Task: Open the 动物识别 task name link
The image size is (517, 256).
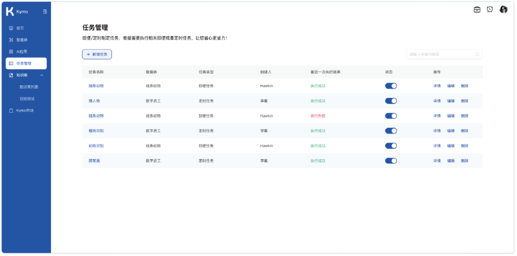Action: [96, 146]
